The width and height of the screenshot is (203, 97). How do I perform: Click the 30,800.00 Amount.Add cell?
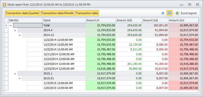point(129,69)
